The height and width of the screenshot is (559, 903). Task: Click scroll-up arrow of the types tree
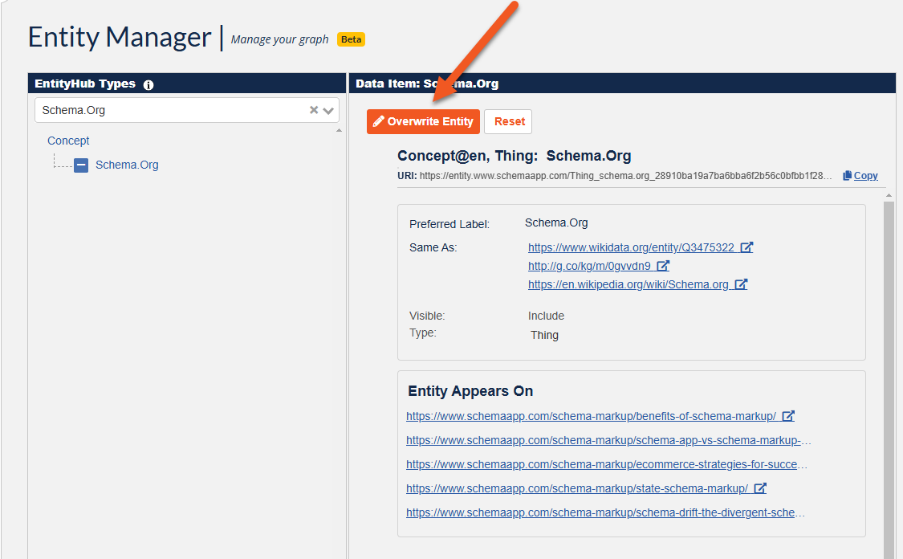pos(339,130)
